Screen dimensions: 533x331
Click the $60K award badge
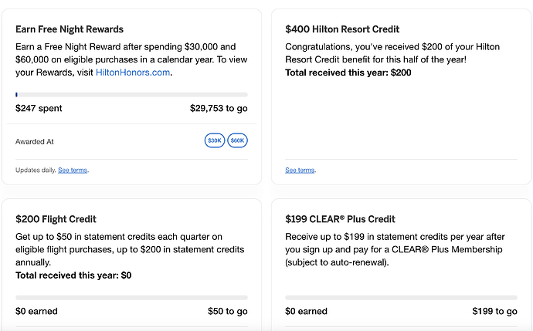click(237, 141)
